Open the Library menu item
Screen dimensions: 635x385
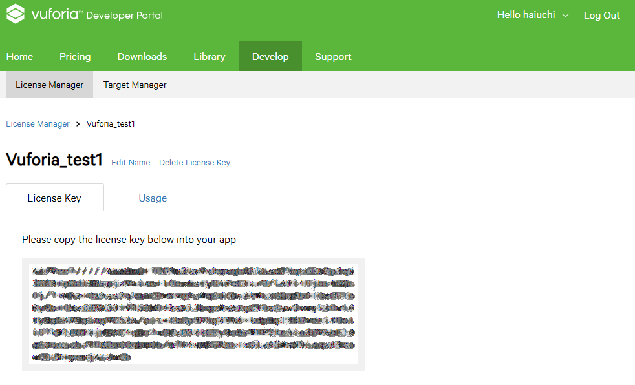(210, 57)
